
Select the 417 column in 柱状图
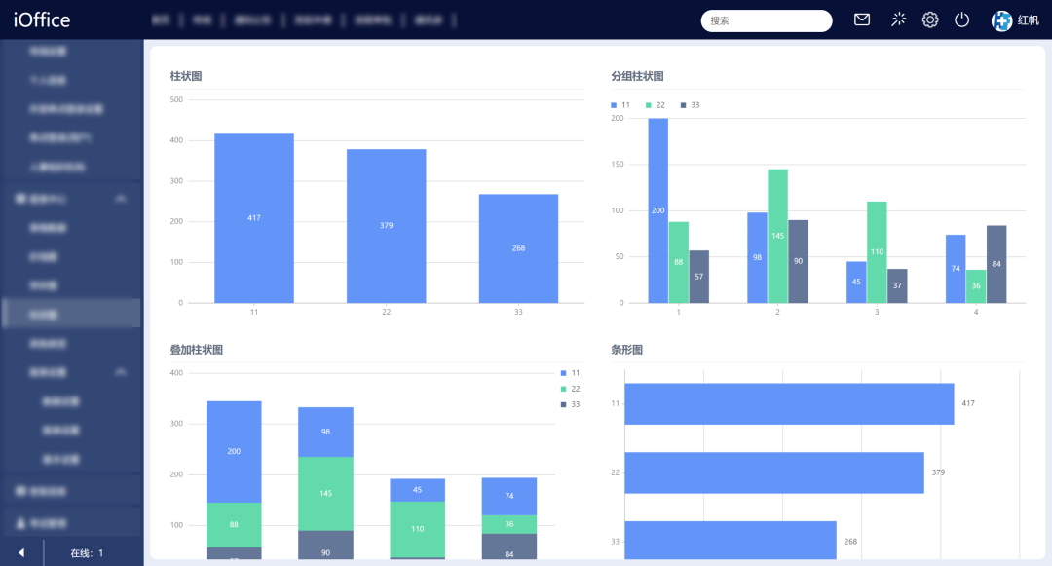(x=254, y=218)
